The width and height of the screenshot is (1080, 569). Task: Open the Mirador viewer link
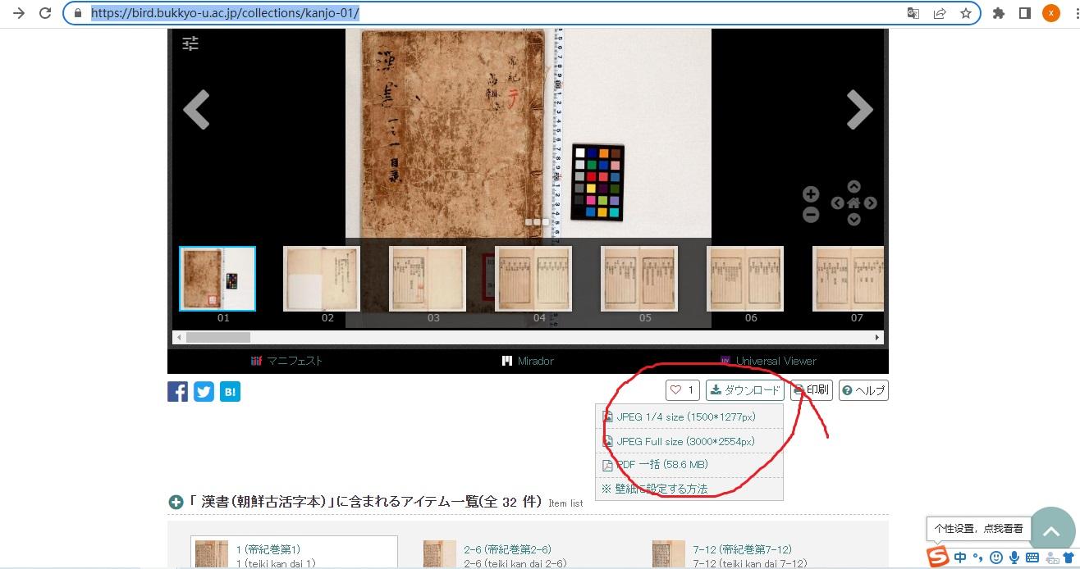[x=528, y=361]
